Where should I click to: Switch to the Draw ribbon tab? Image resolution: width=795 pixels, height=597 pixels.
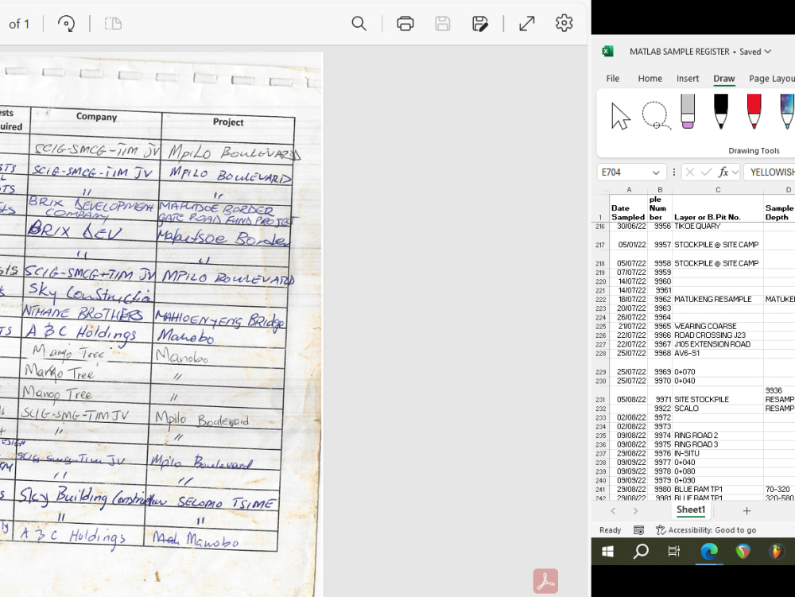tap(723, 79)
